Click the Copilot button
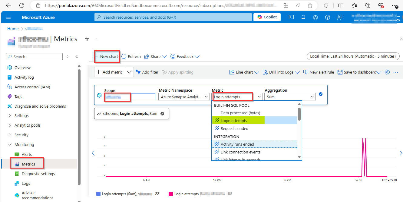This screenshot has width=403, height=202. [x=267, y=17]
